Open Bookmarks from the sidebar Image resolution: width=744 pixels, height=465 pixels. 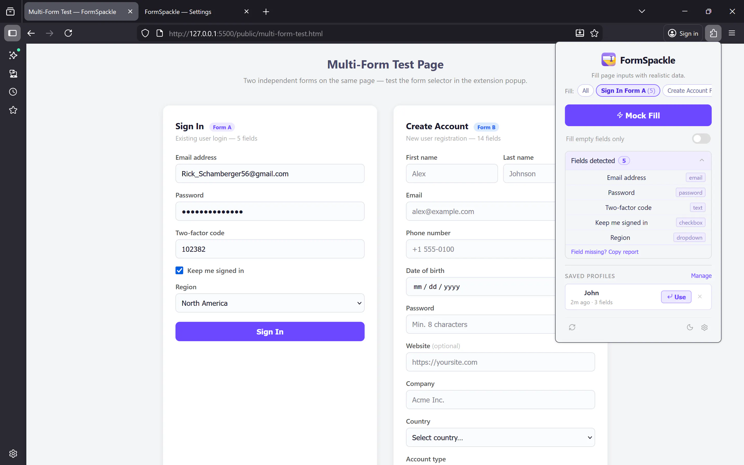tap(13, 110)
